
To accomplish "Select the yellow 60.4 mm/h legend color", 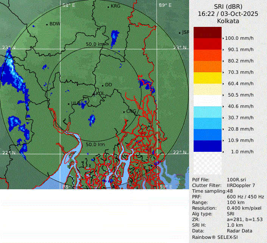I will (208, 78).
